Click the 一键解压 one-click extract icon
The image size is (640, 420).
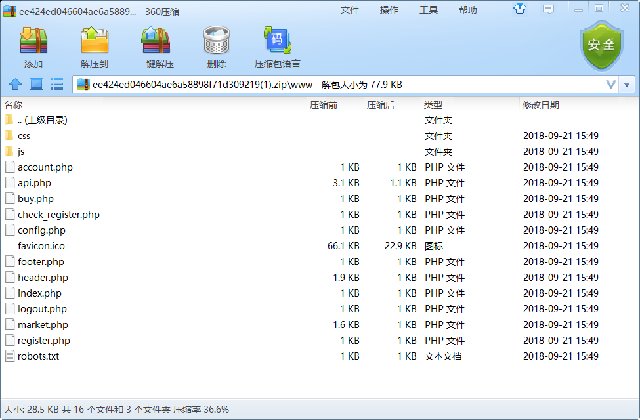pyautogui.click(x=156, y=41)
